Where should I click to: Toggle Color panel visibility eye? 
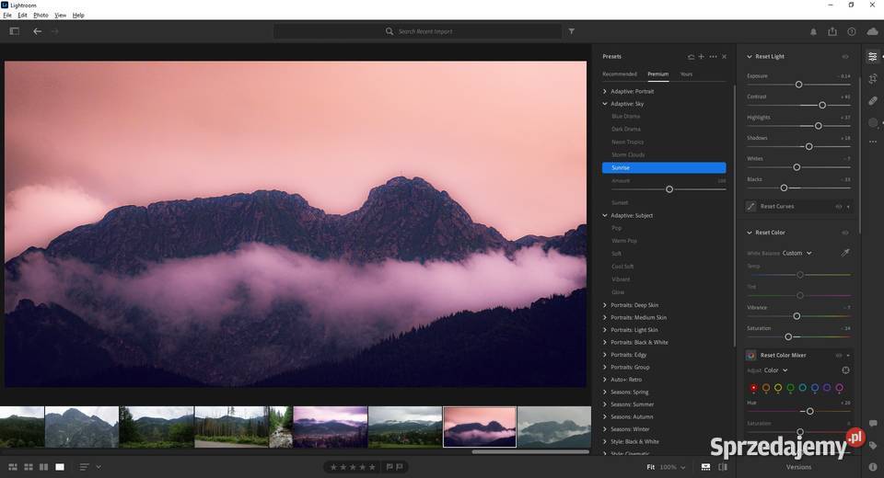coord(845,233)
